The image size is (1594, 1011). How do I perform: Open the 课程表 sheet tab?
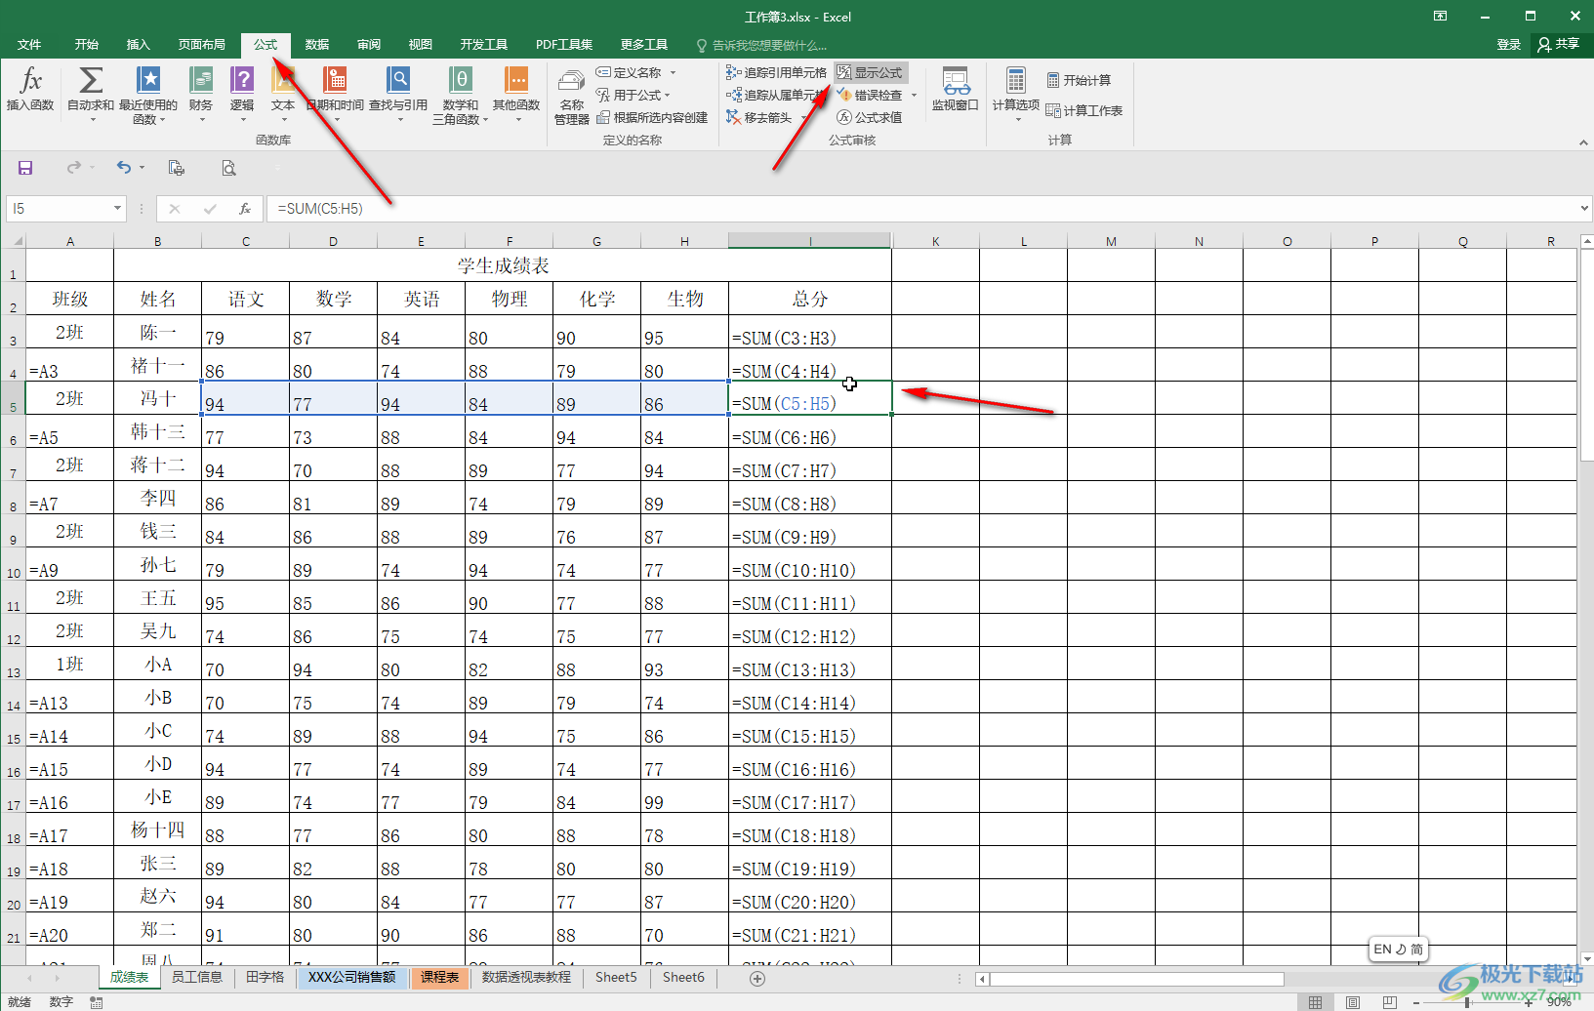point(440,978)
